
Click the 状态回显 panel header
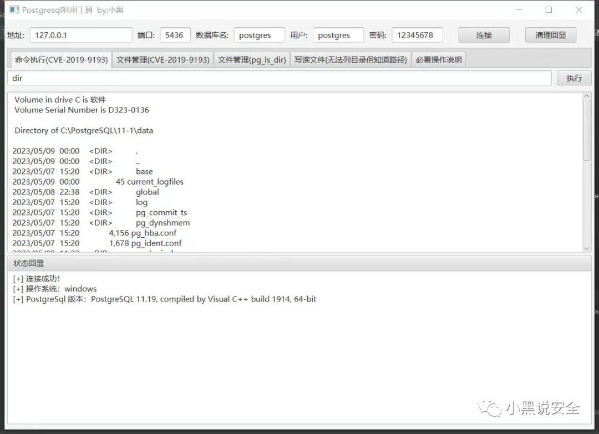click(299, 263)
